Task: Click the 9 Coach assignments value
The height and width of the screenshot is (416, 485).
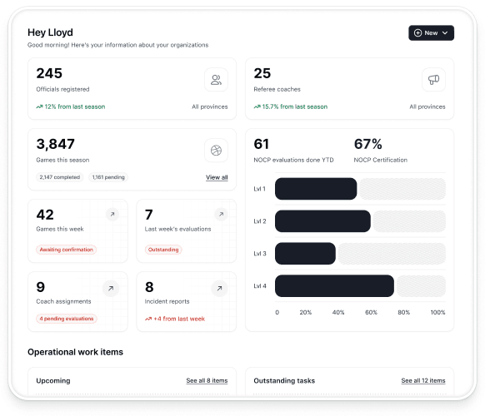Action: point(41,287)
